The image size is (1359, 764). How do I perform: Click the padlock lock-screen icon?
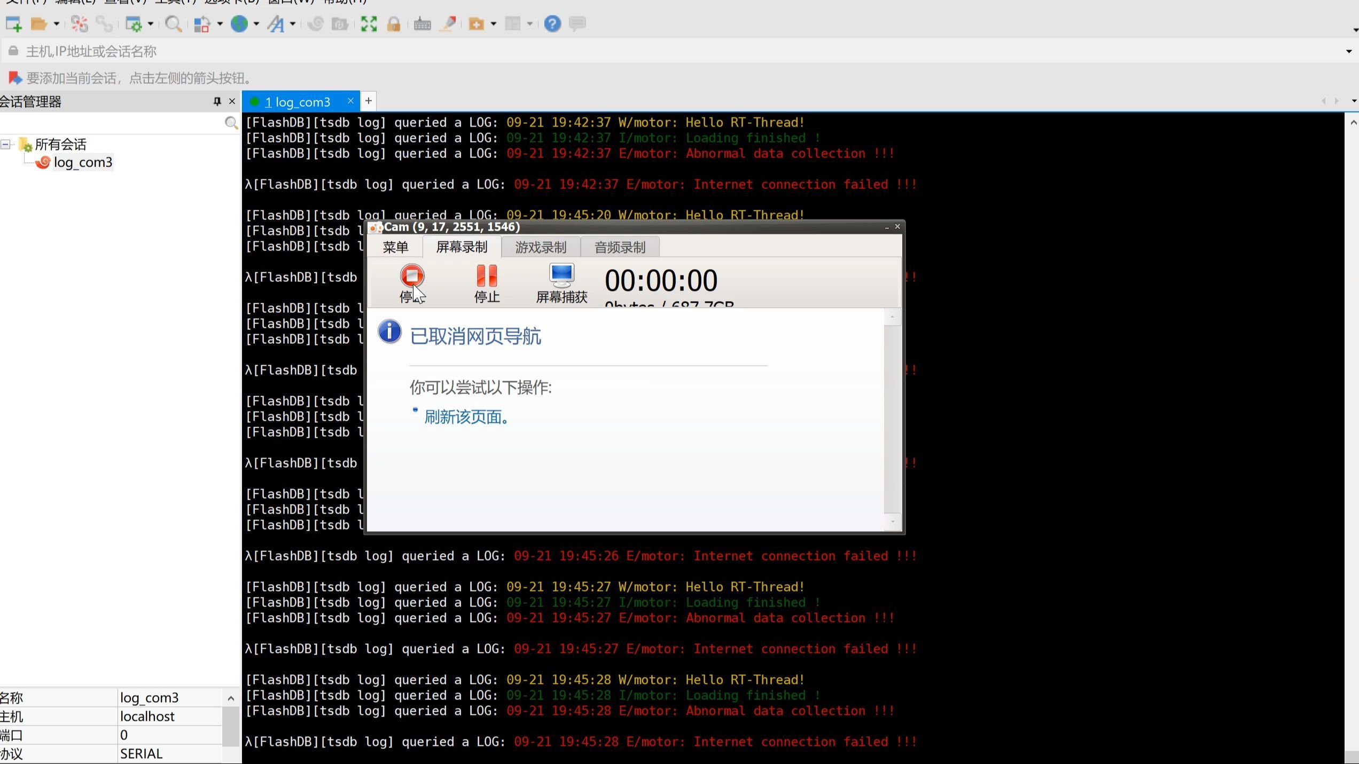pyautogui.click(x=394, y=24)
